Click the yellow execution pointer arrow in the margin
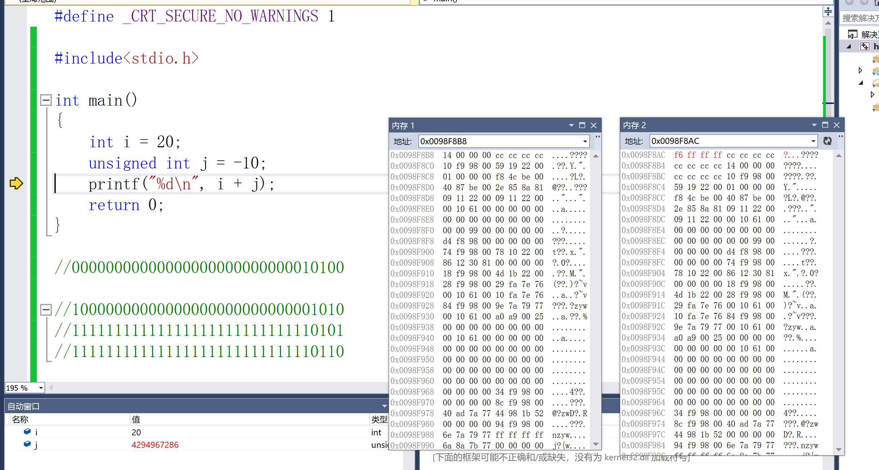Screen dimensions: 879x470 [16, 183]
